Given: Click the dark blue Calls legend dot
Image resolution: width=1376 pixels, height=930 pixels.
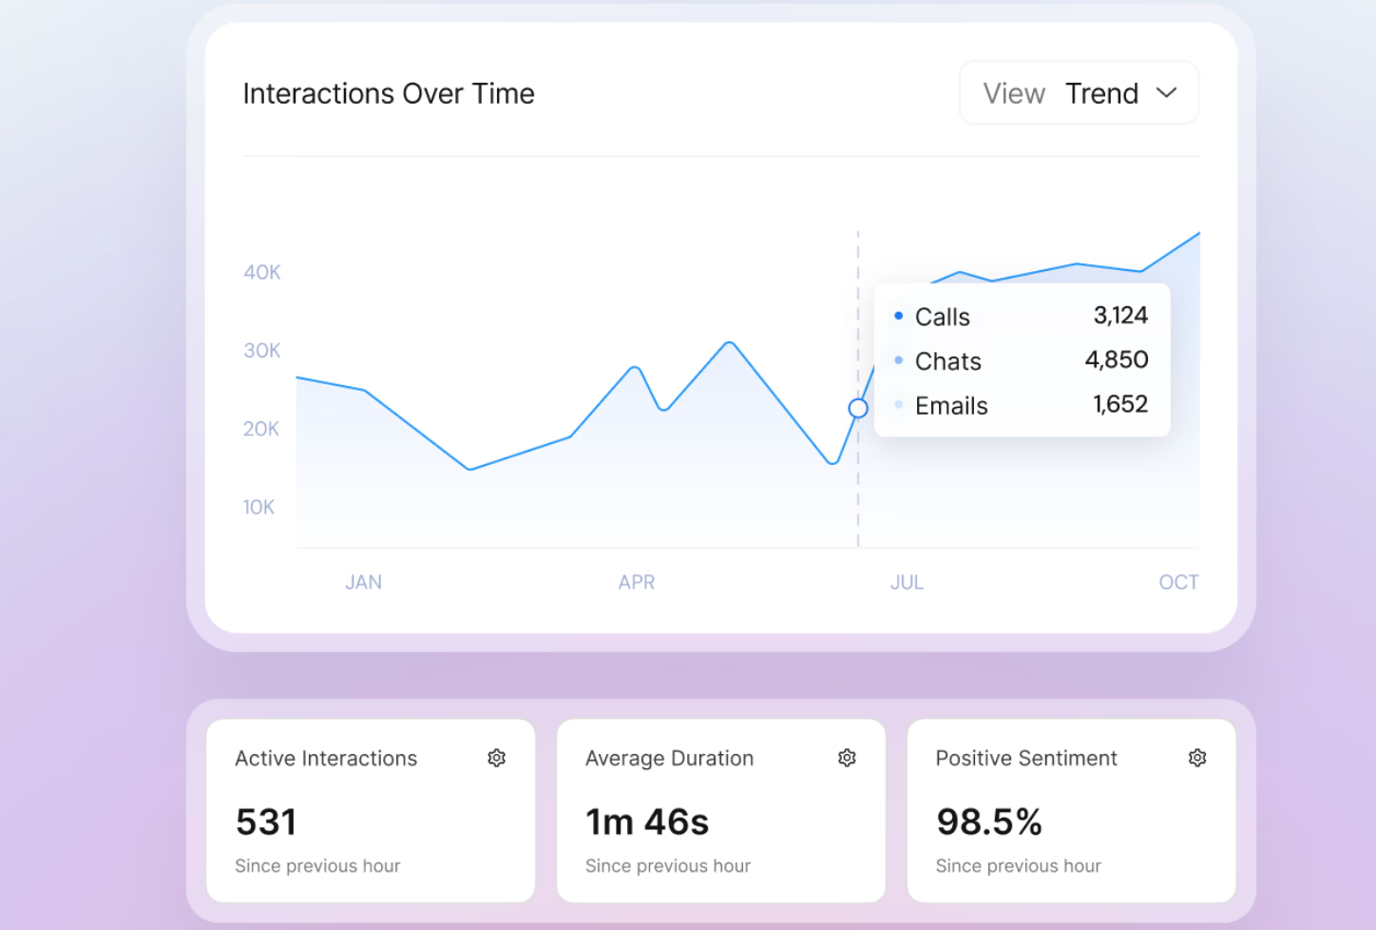Looking at the screenshot, I should click(898, 316).
